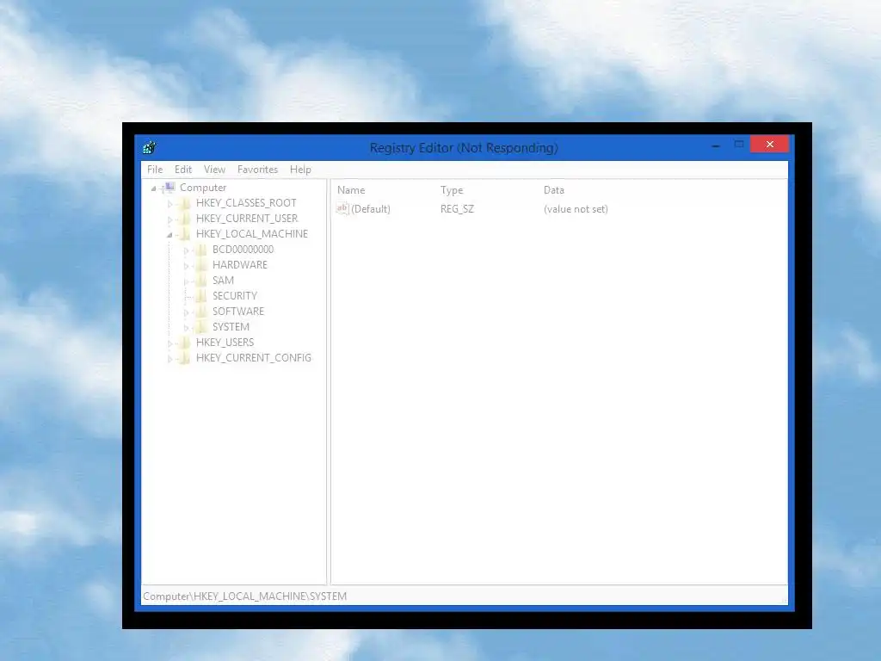Select the HKEY_USERS key label
This screenshot has height=661, width=881.
(225, 343)
